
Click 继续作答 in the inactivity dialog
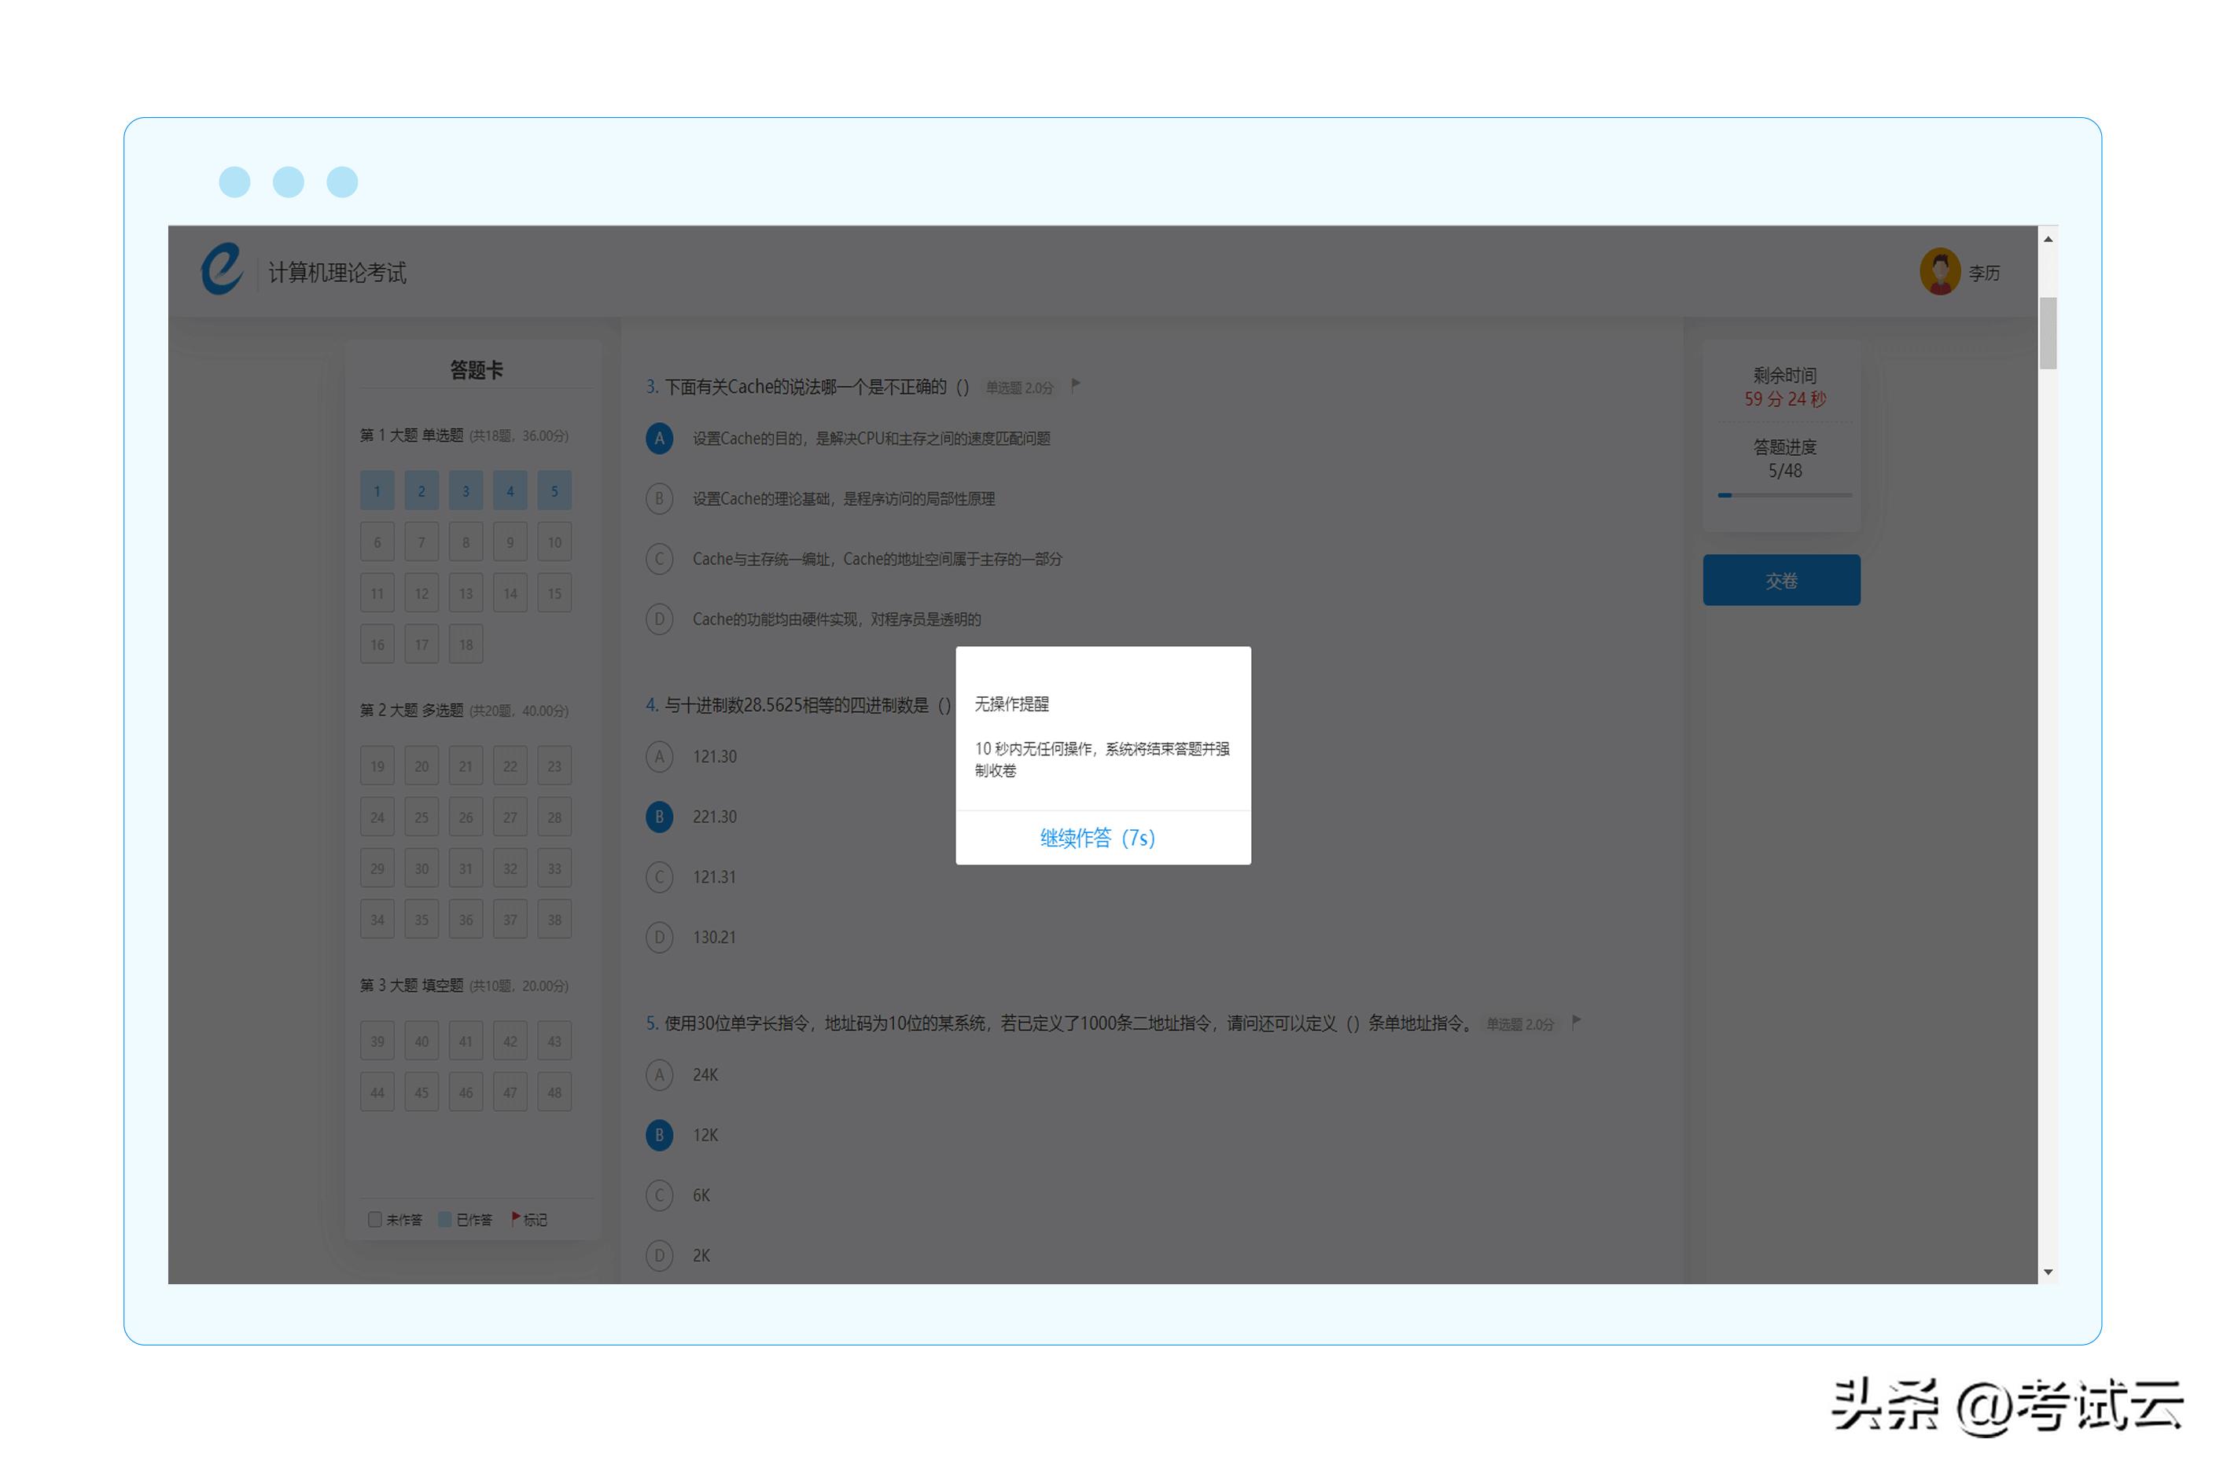pos(1097,838)
